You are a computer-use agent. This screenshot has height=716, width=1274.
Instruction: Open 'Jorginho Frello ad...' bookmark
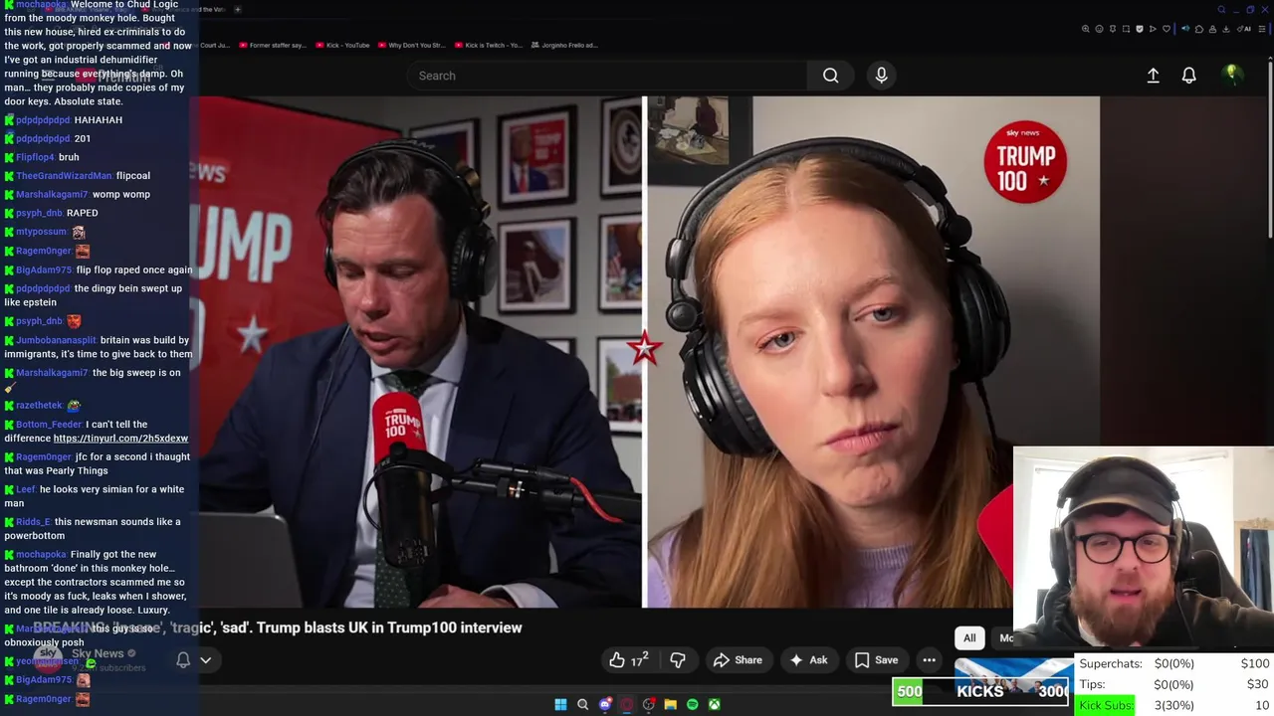coord(564,45)
